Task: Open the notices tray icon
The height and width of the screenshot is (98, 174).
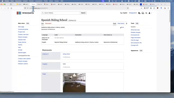Action: 143,13
